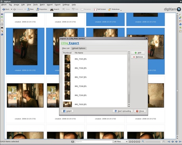Screen dimensions: 182x145
Task: Click IMG_7598.JPG thumbnail in files list
Action: 67,86
